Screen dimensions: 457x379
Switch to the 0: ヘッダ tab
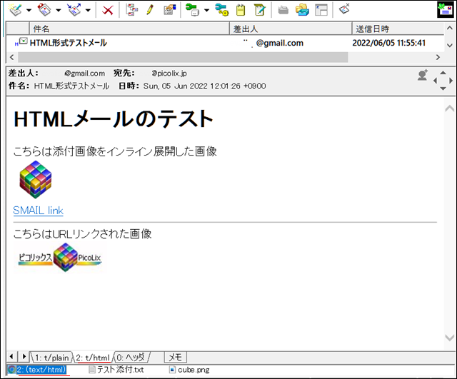click(x=131, y=358)
